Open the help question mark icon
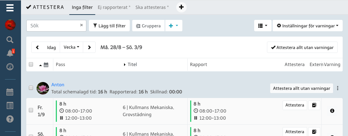 pos(10,119)
